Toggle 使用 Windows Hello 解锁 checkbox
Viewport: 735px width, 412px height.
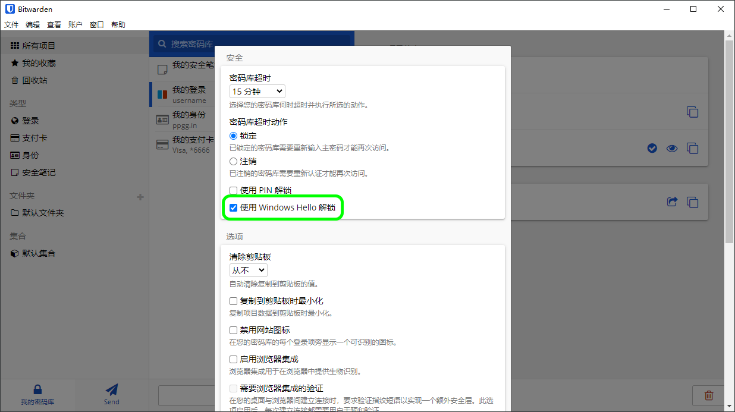tap(234, 208)
